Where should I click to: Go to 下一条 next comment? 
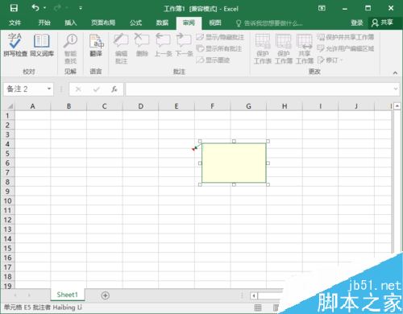185,45
